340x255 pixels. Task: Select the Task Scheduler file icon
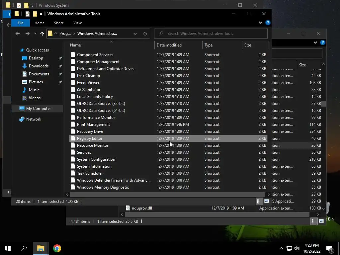tap(73, 173)
